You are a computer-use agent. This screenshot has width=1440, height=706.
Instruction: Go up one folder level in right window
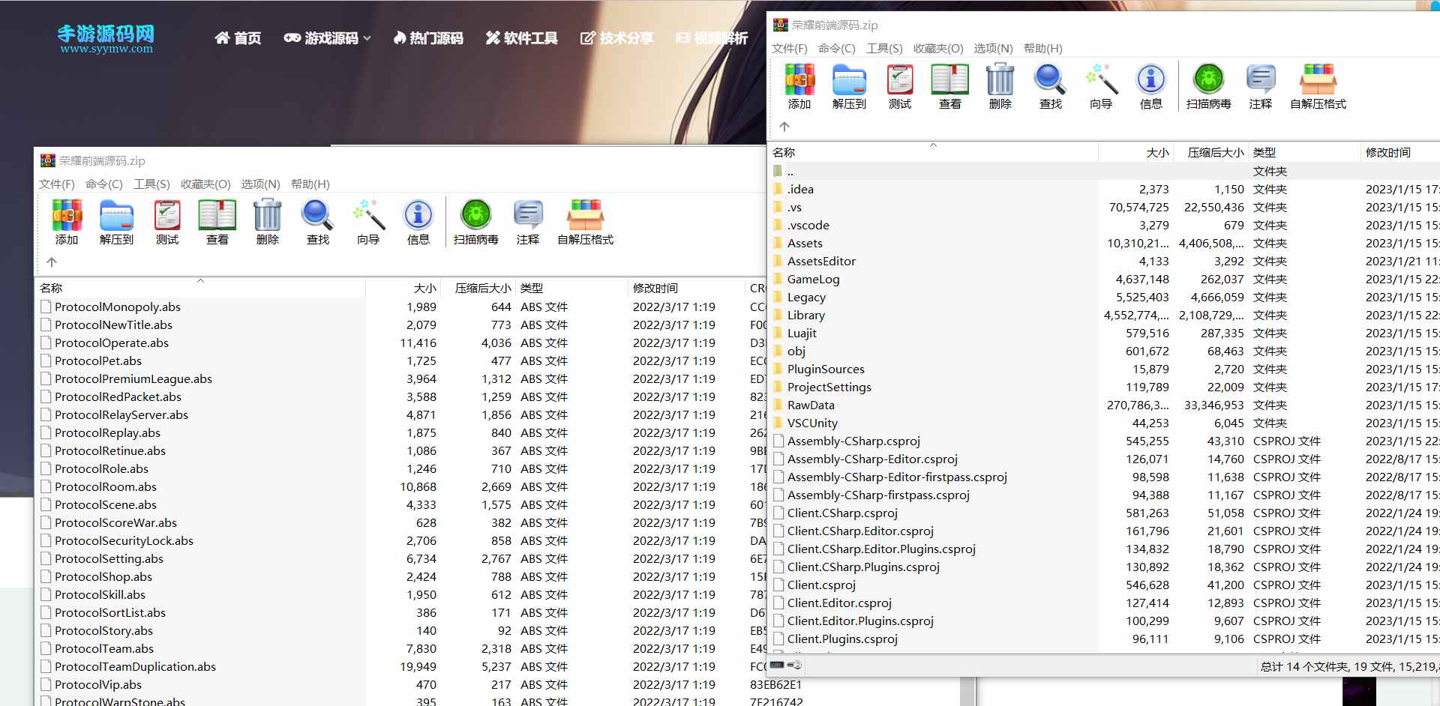point(784,127)
